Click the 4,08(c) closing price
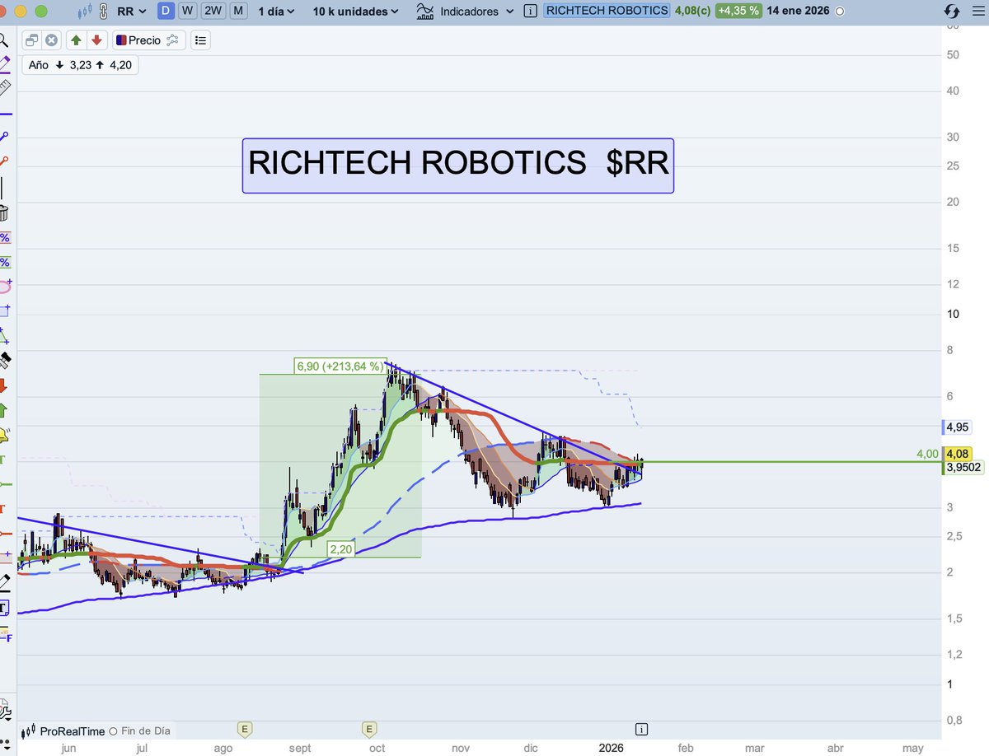This screenshot has width=989, height=756. point(691,11)
